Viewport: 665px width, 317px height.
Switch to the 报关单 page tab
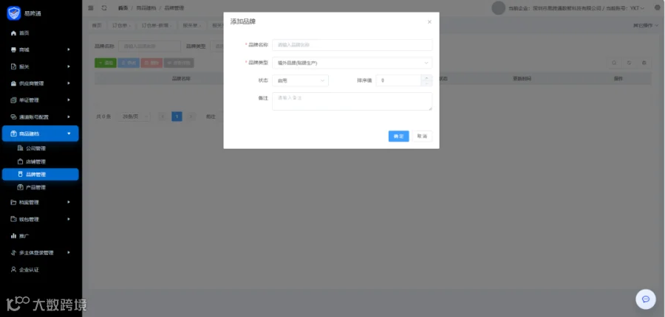pyautogui.click(x=192, y=26)
